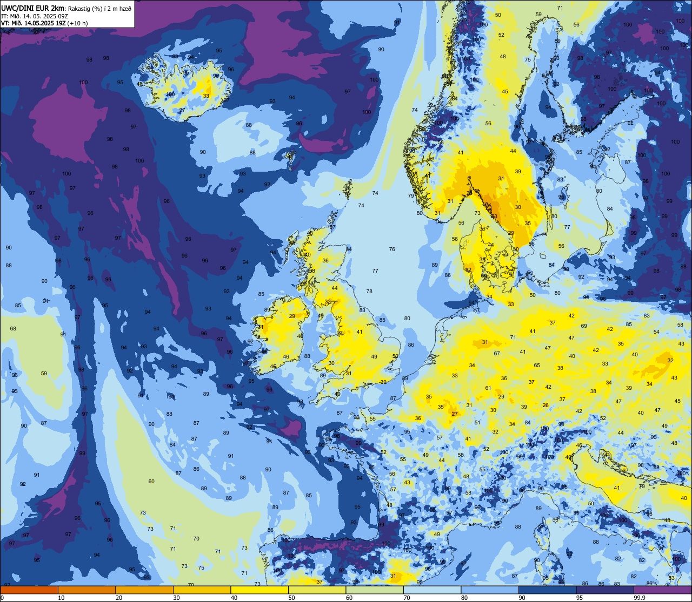Select the dark blue swatch between 90 and 95

(x=547, y=590)
